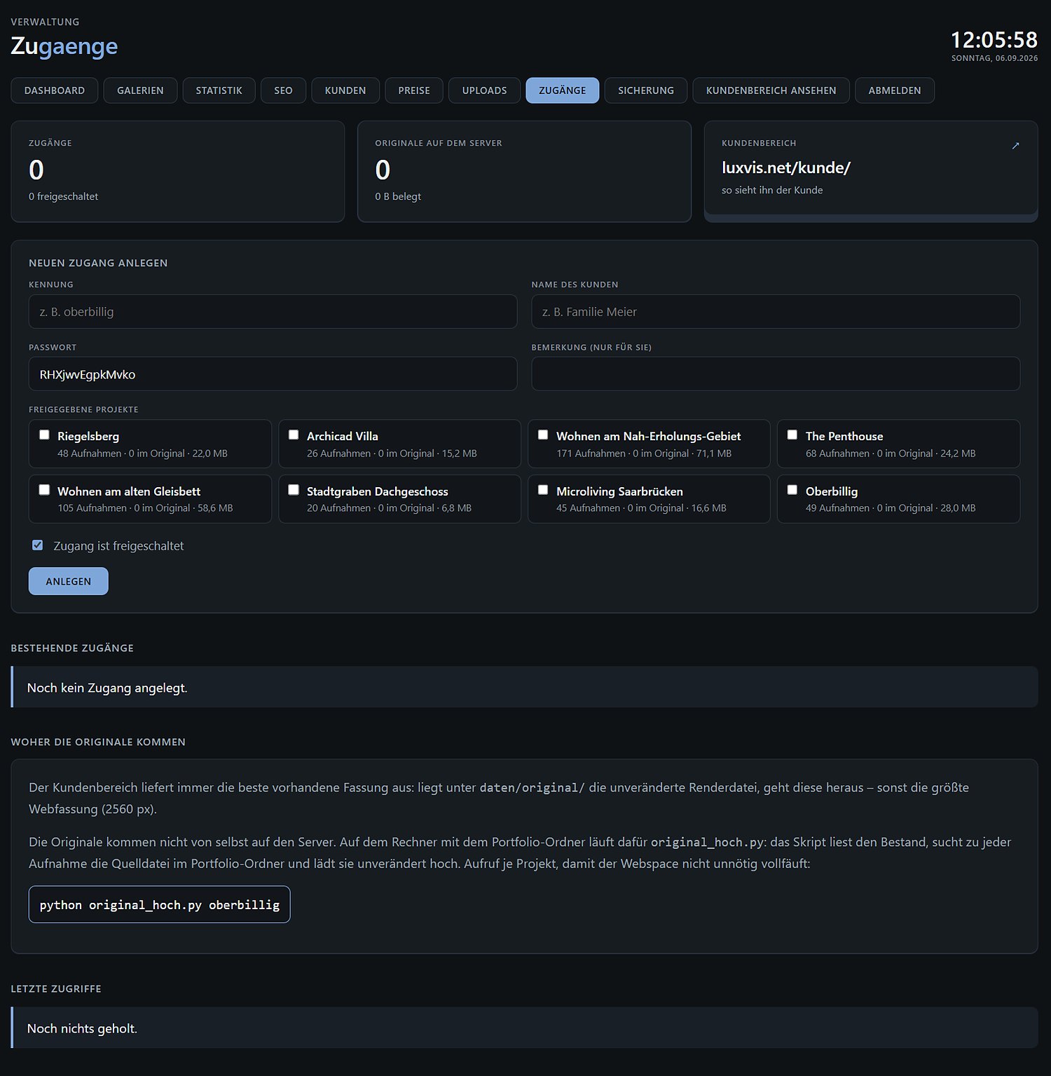Click the '0 B belegt' text
The image size is (1051, 1076).
(398, 196)
